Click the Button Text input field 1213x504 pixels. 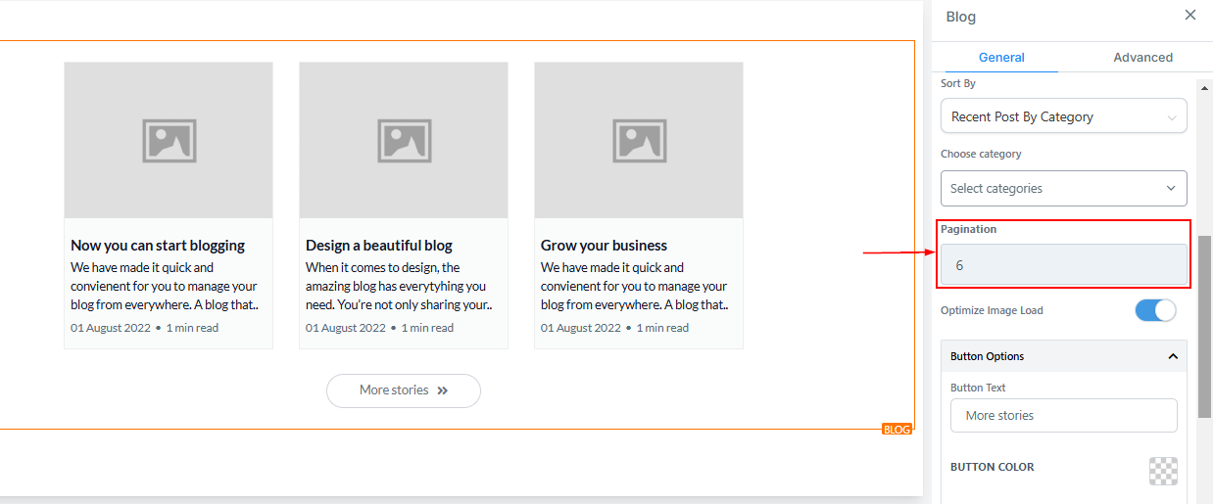[1063, 415]
